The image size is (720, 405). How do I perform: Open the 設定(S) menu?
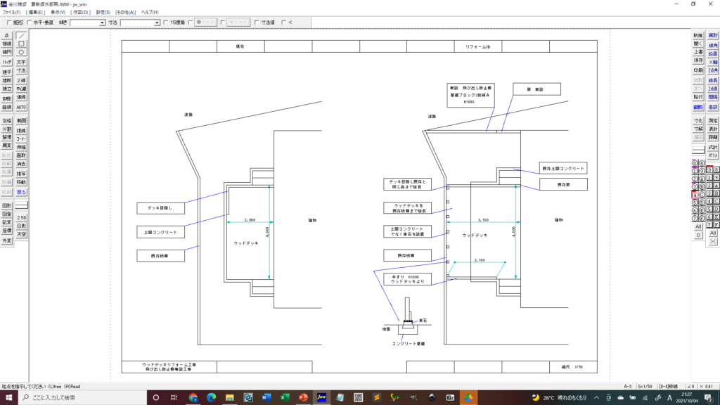tap(103, 13)
